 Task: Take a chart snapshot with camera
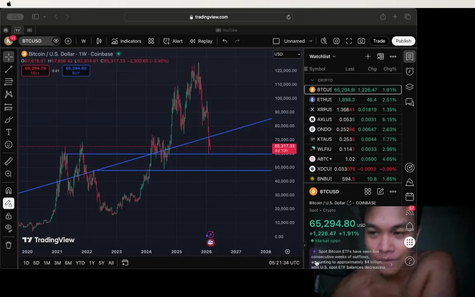tap(361, 41)
